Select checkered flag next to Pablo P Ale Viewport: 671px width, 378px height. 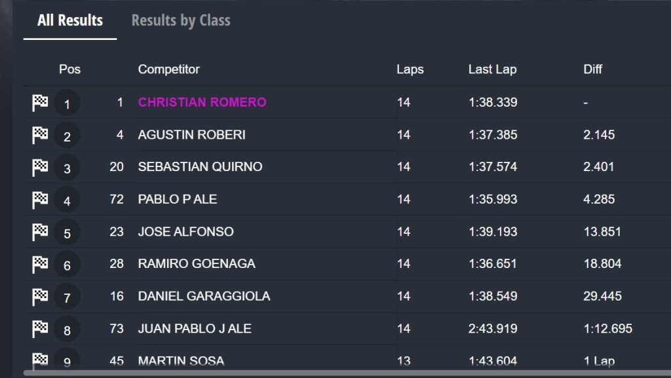(x=40, y=199)
